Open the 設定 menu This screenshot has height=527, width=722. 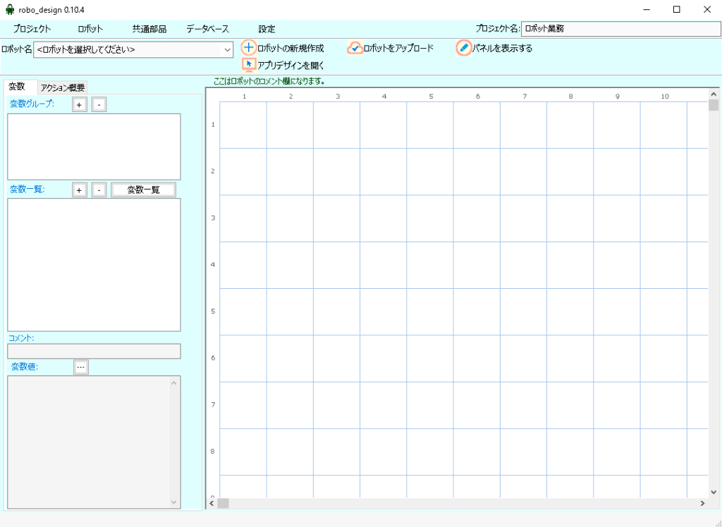pyautogui.click(x=267, y=29)
